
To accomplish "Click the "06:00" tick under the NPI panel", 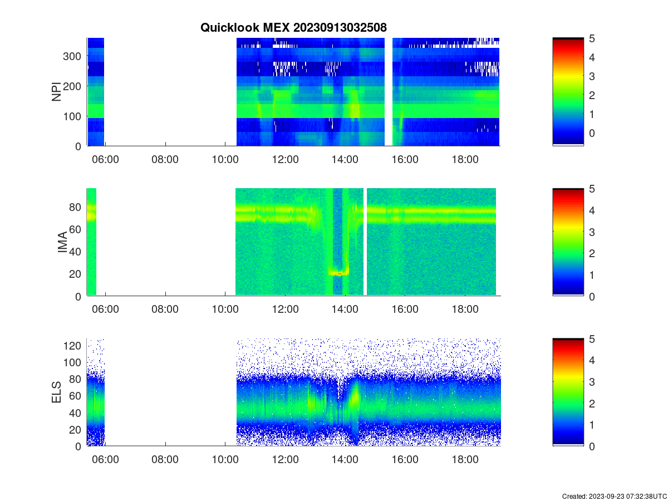I will pos(105,159).
